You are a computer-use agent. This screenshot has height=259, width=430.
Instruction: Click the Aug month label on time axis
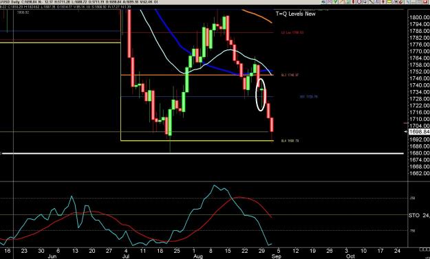point(197,256)
